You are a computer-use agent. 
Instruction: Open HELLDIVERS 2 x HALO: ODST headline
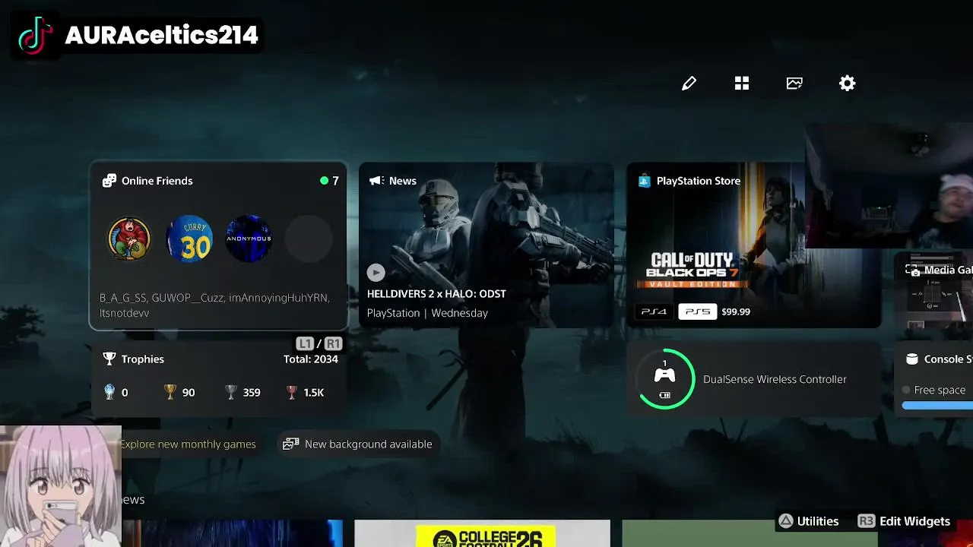pos(436,294)
